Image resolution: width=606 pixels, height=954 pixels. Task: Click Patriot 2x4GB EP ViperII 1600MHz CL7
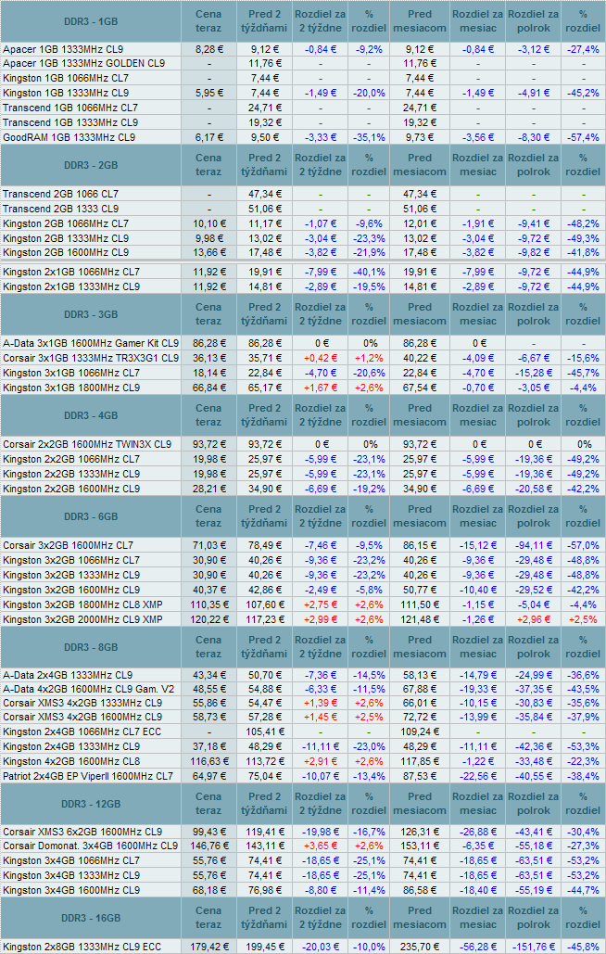(88, 776)
